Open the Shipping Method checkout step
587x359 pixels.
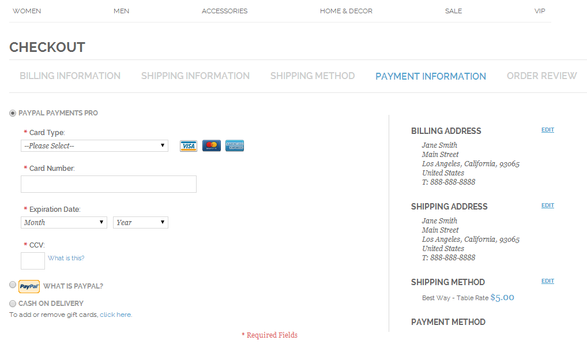pyautogui.click(x=313, y=76)
